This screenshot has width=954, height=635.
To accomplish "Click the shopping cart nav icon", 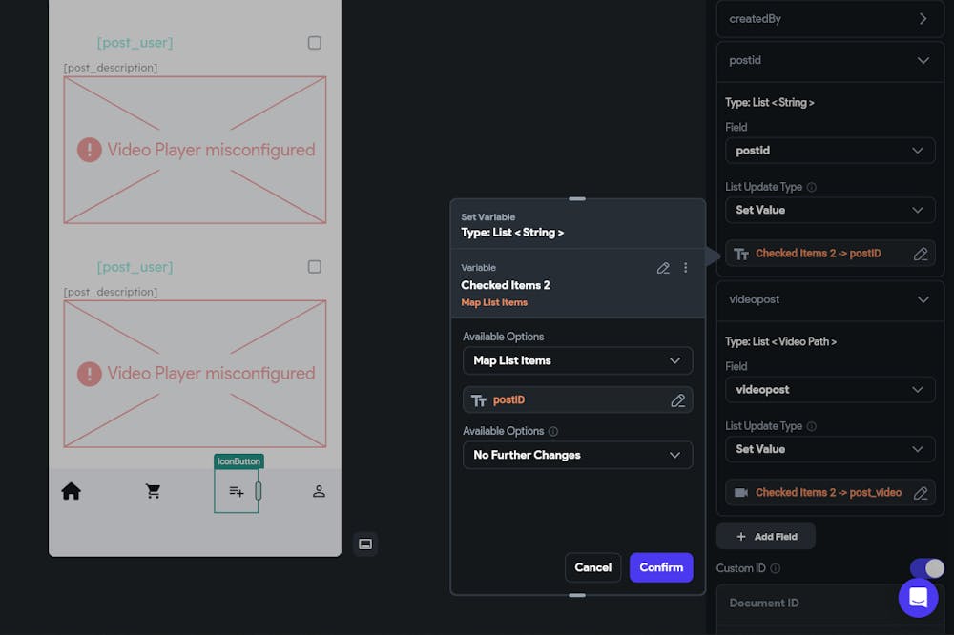I will click(x=153, y=491).
